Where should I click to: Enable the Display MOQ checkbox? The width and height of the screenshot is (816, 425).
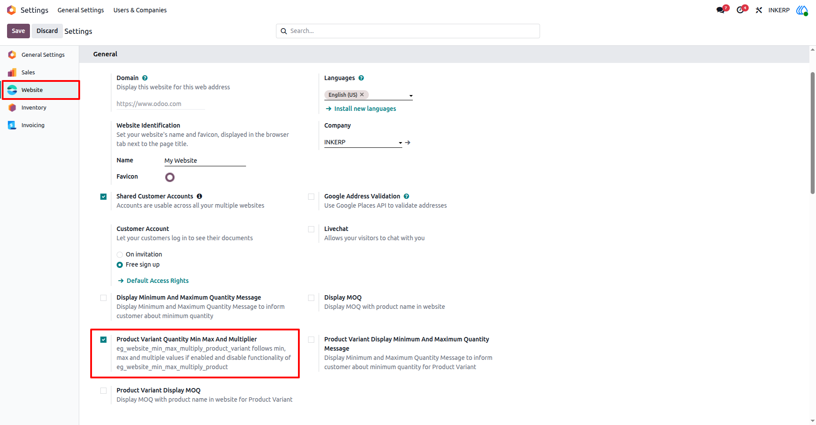point(311,298)
